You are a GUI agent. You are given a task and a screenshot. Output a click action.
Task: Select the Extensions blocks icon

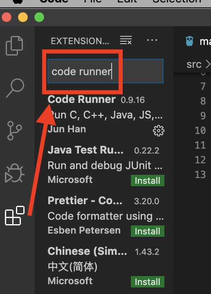tap(15, 216)
